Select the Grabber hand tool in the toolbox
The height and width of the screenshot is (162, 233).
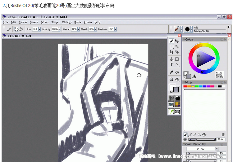tap(177, 80)
